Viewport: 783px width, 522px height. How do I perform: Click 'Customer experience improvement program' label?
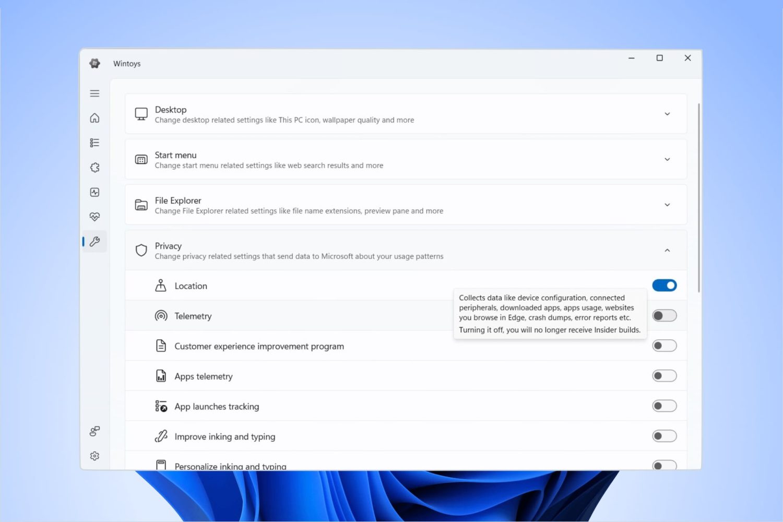(x=259, y=346)
